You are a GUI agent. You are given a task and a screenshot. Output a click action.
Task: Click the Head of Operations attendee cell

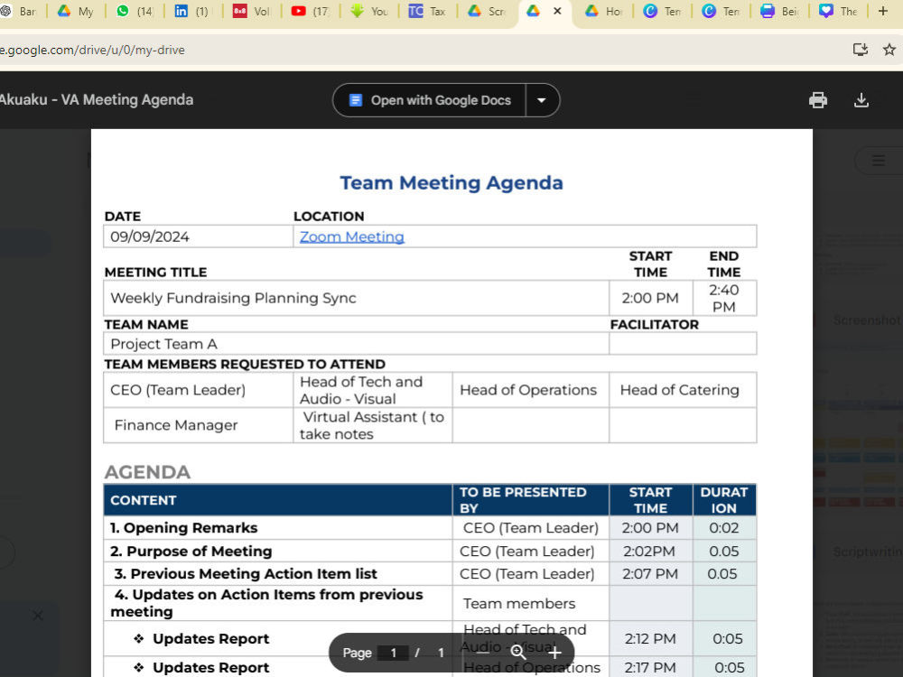pyautogui.click(x=530, y=390)
